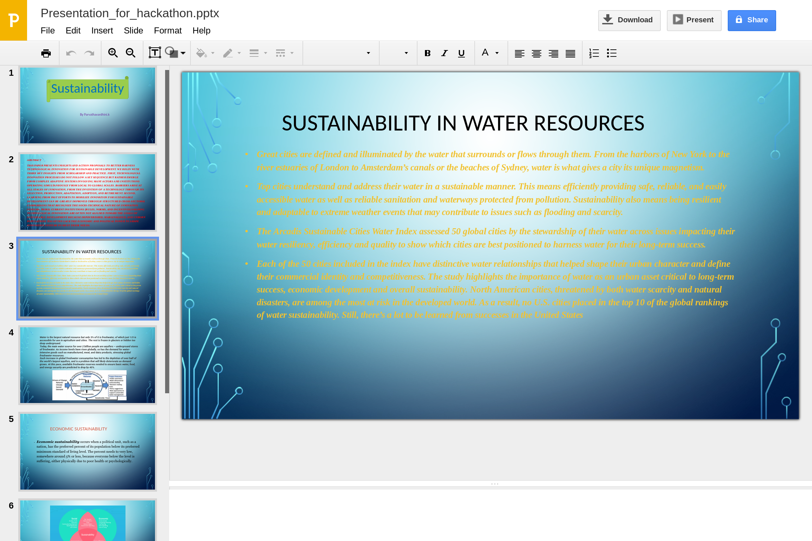Open the font size dropdown

tap(406, 53)
